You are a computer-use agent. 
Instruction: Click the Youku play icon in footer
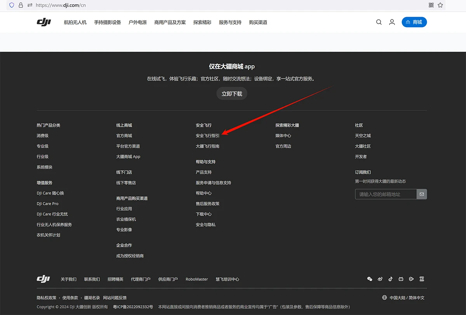[x=411, y=279]
